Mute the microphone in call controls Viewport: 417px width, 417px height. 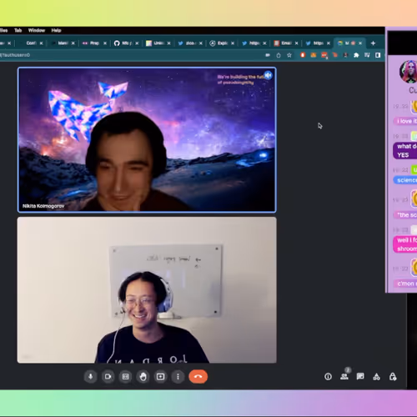click(91, 377)
